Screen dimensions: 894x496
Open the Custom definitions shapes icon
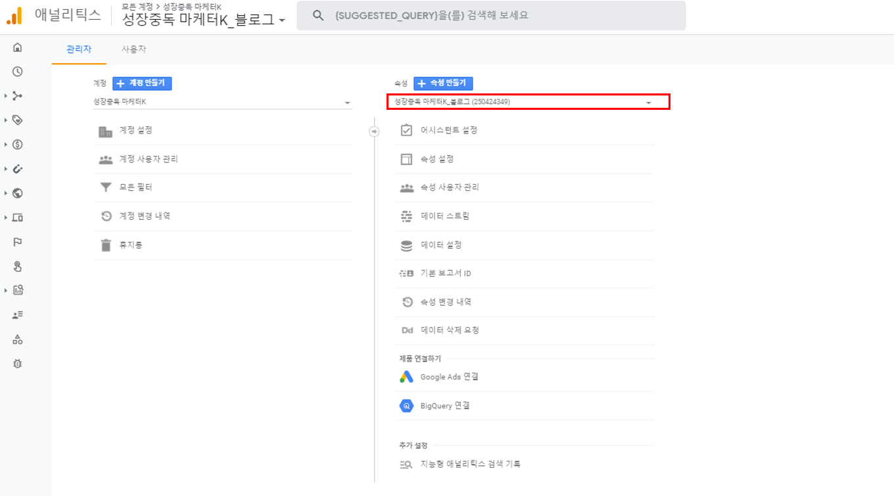[x=18, y=339]
